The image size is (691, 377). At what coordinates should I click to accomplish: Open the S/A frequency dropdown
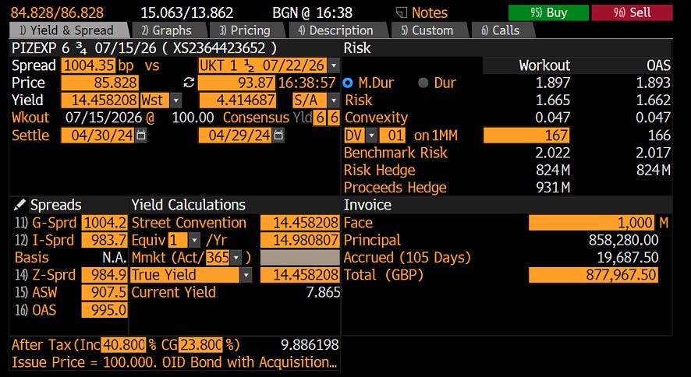coord(333,100)
